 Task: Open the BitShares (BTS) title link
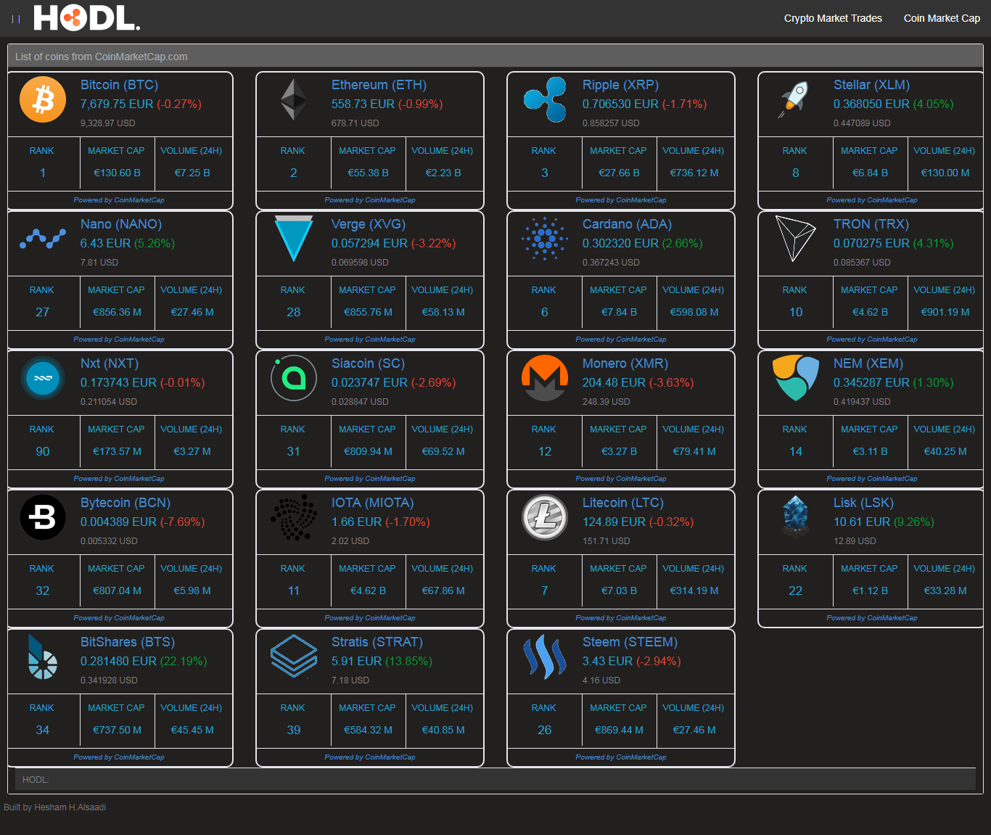coord(128,642)
